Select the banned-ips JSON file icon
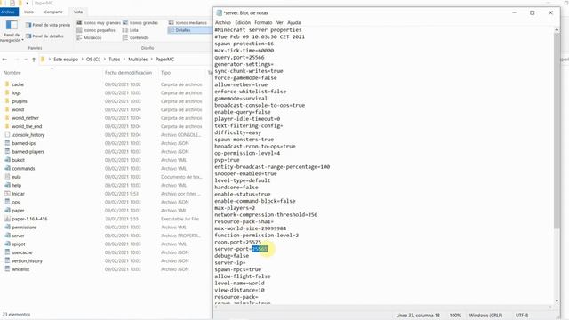The image size is (569, 320). pos(7,143)
